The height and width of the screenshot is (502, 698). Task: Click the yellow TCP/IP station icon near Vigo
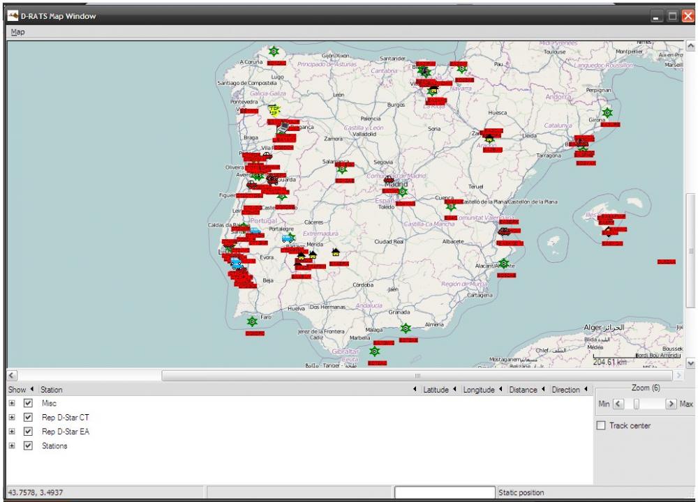coord(274,110)
